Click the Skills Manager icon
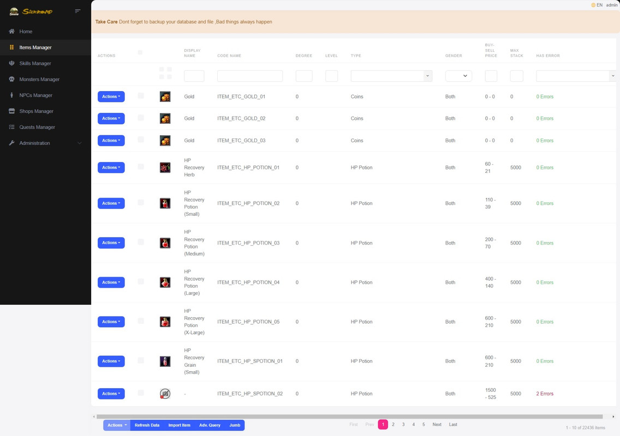620x436 pixels. [12, 63]
